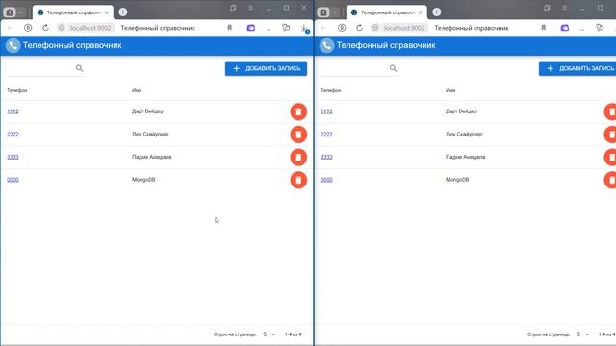The width and height of the screenshot is (616, 346).
Task: Click Имя column header in left window
Action: click(x=137, y=90)
